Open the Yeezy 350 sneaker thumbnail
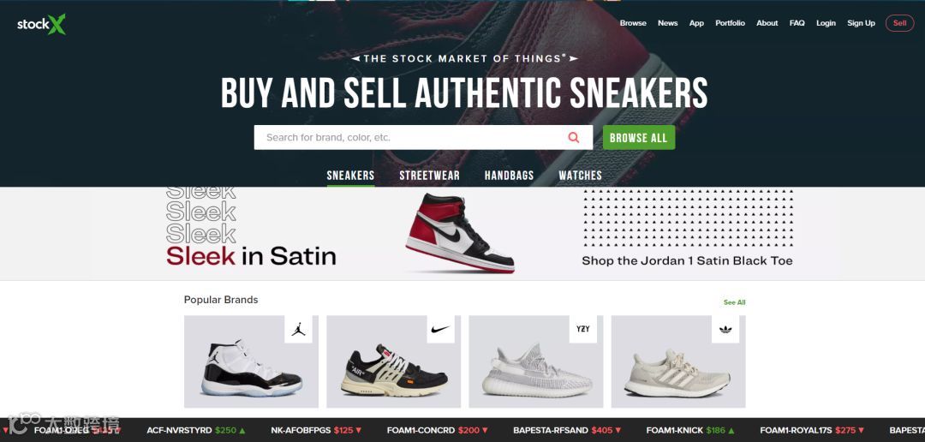This screenshot has height=442, width=925. (537, 371)
